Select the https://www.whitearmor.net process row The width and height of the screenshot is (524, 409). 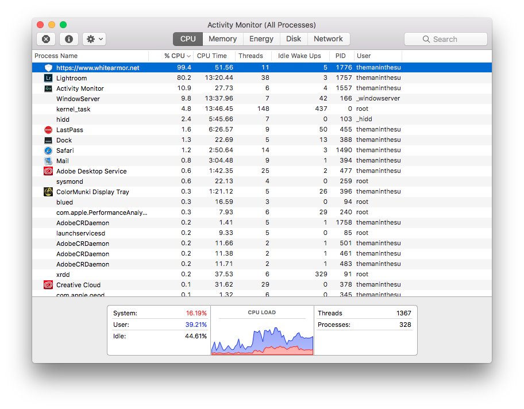tap(262, 68)
